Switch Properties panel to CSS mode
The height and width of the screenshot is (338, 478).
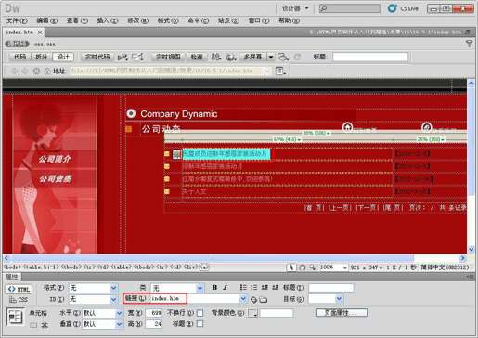click(19, 300)
